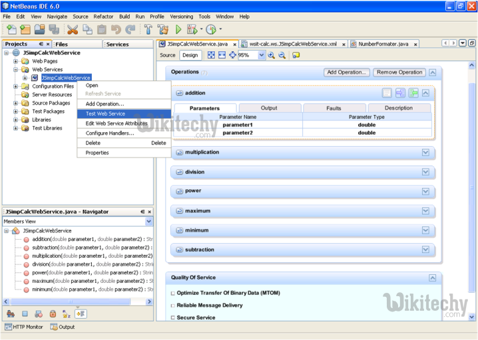The image size is (478, 340).
Task: Choose Properties in the context menu
Action: (x=124, y=153)
